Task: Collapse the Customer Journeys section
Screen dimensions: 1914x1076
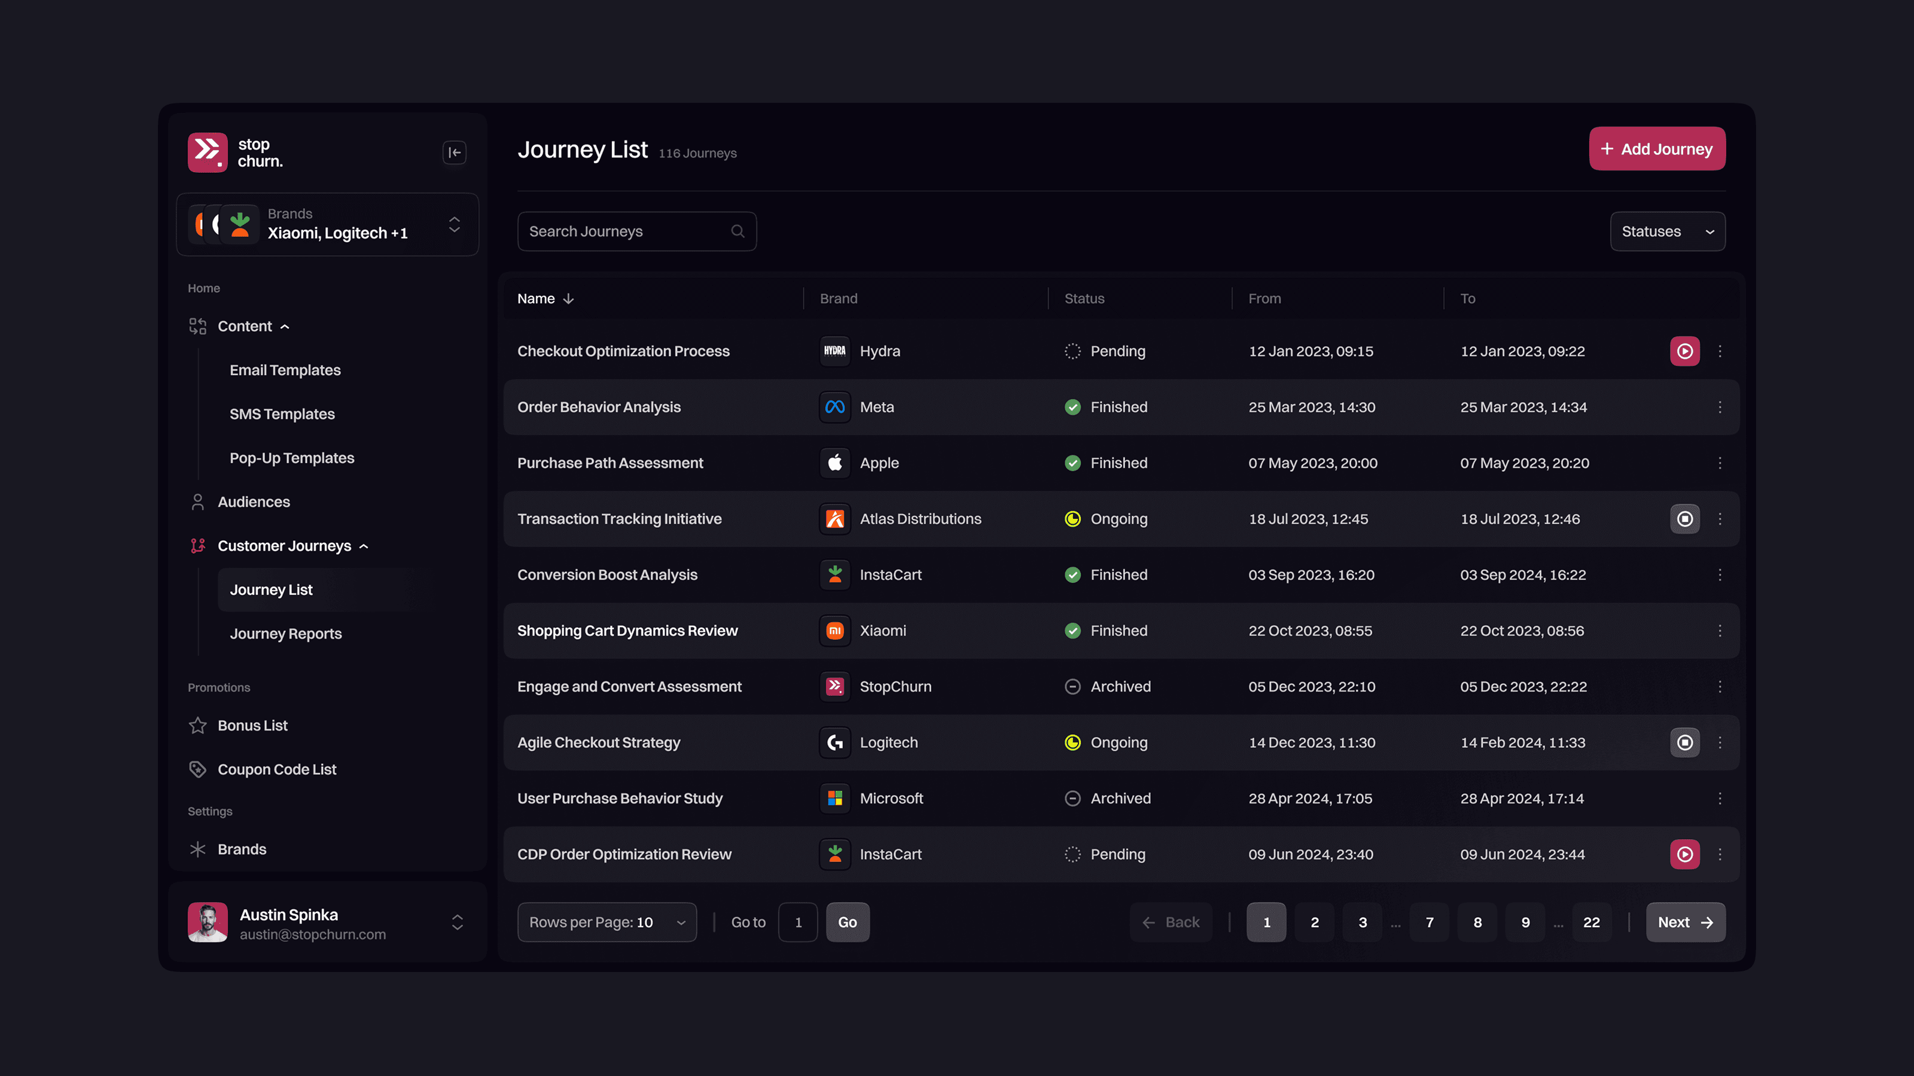Action: click(364, 545)
